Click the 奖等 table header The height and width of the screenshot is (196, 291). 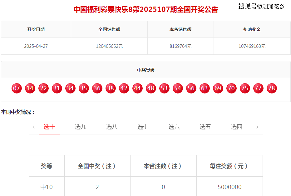click(x=47, y=166)
